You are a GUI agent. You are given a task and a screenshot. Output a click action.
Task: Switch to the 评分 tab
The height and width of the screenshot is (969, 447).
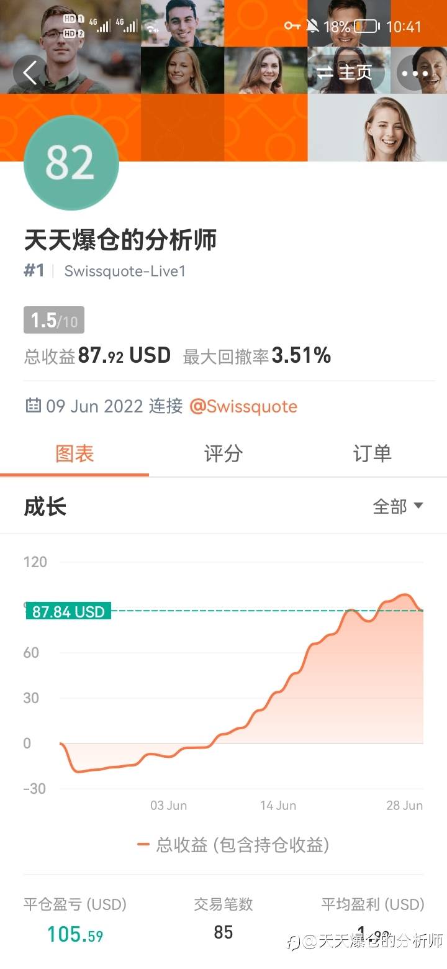coord(223,453)
